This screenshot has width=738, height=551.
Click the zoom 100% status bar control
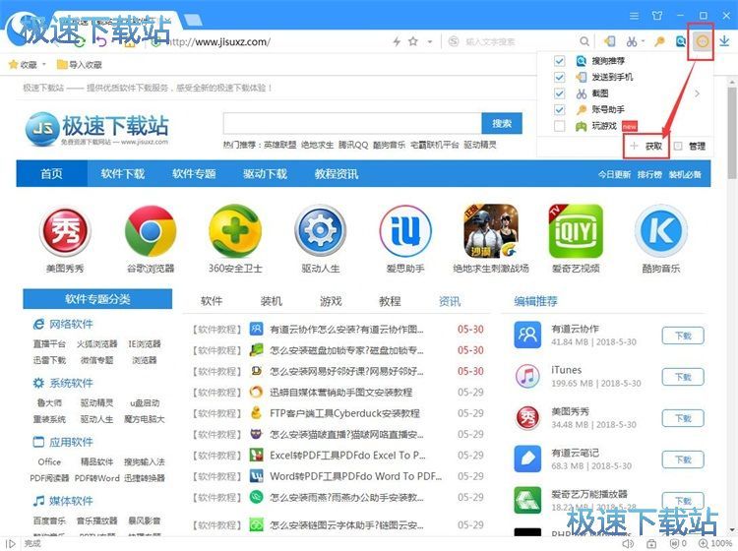[714, 543]
